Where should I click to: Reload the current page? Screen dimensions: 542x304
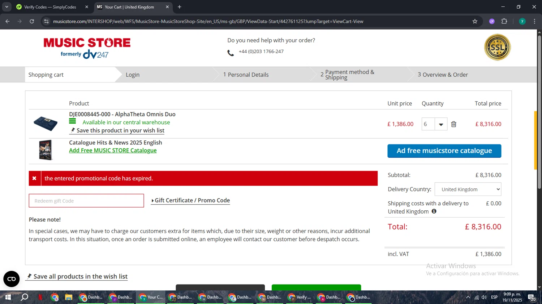coord(32,21)
